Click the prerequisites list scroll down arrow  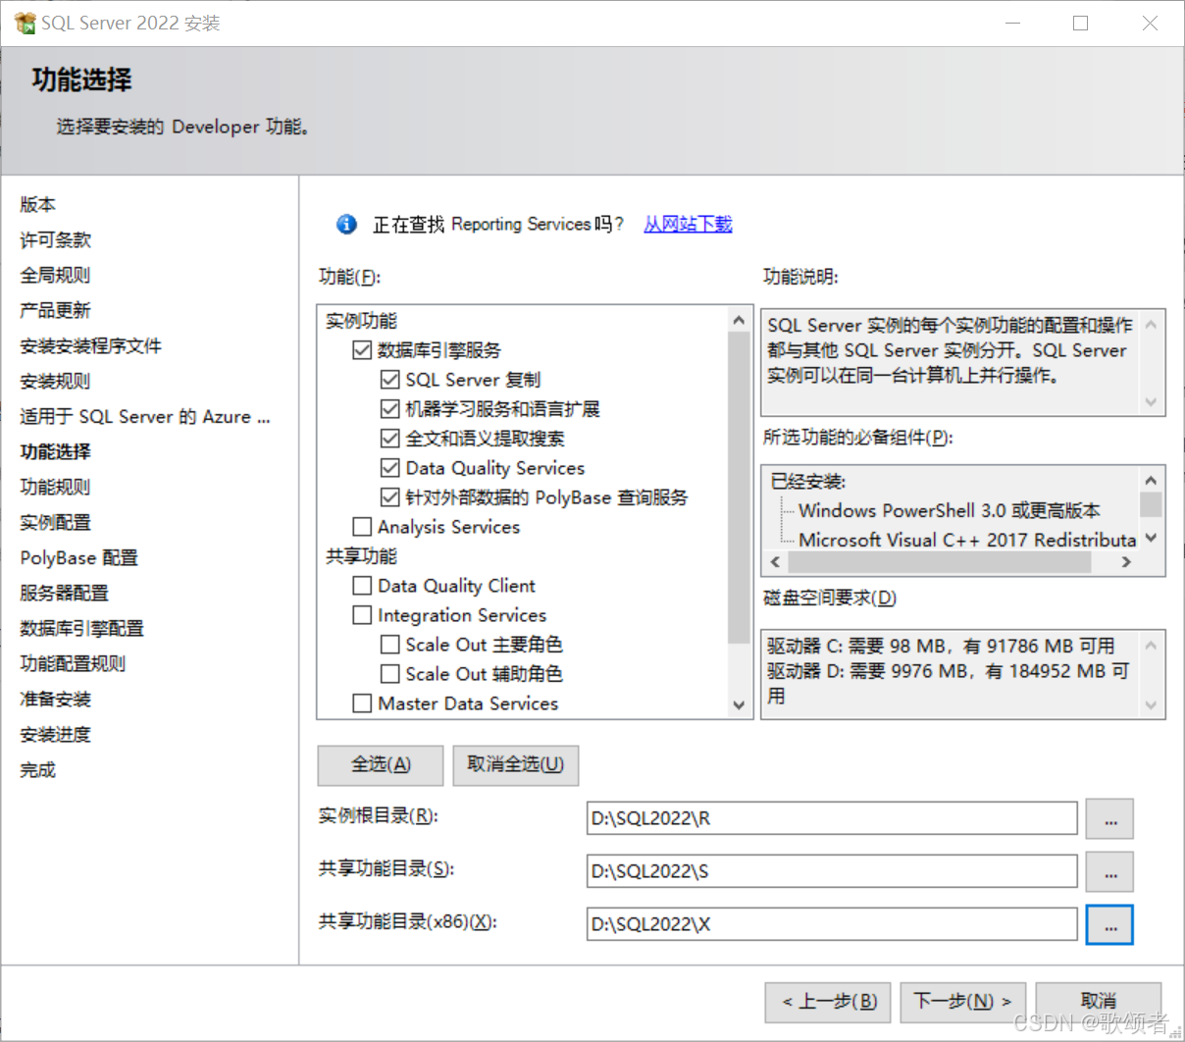pos(1151,538)
